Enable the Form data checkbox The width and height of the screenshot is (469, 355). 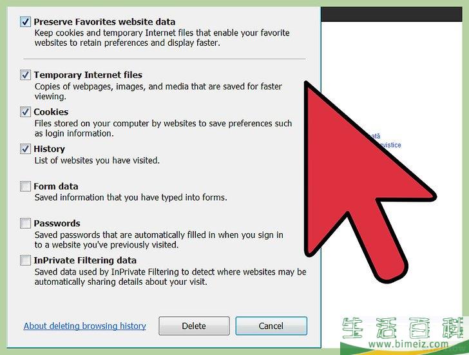point(25,186)
